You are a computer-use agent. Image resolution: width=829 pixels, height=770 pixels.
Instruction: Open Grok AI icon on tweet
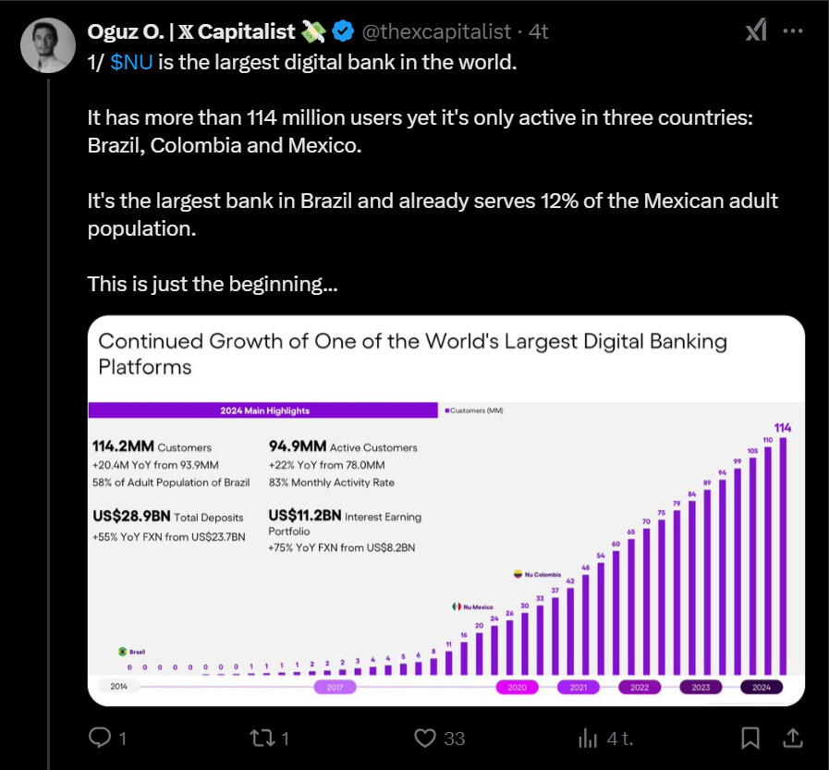click(x=756, y=31)
